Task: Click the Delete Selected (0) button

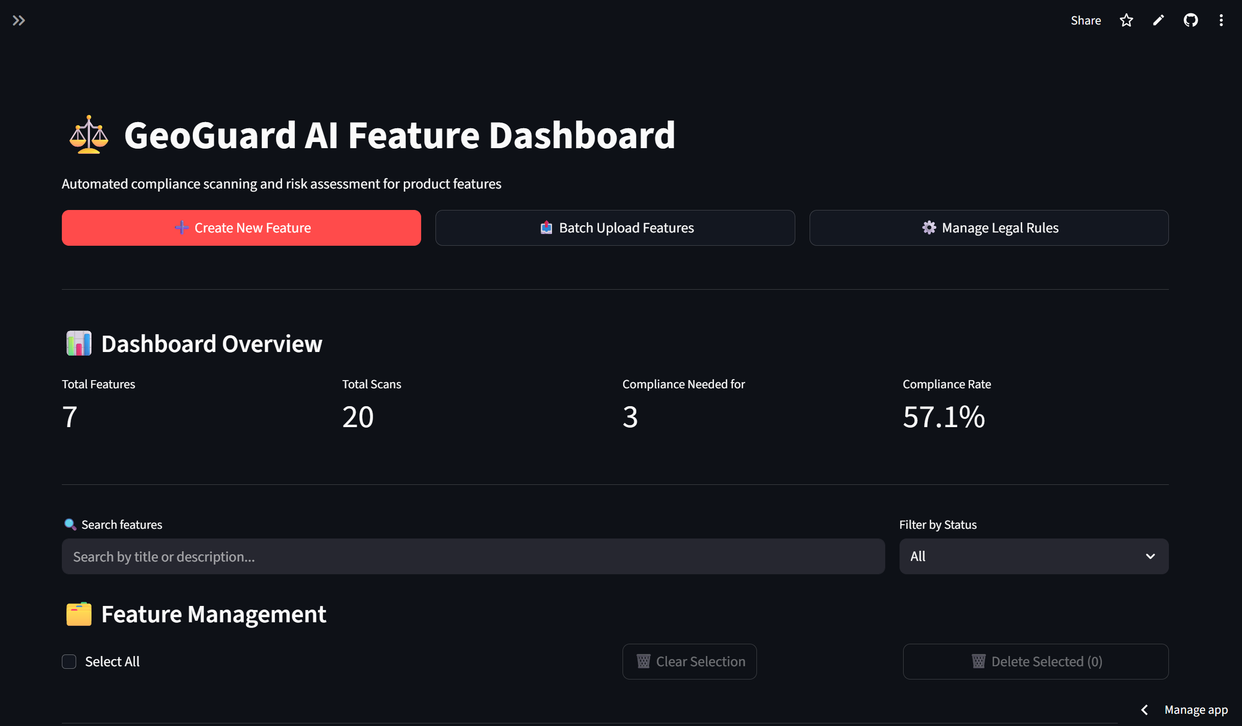Action: point(1036,662)
